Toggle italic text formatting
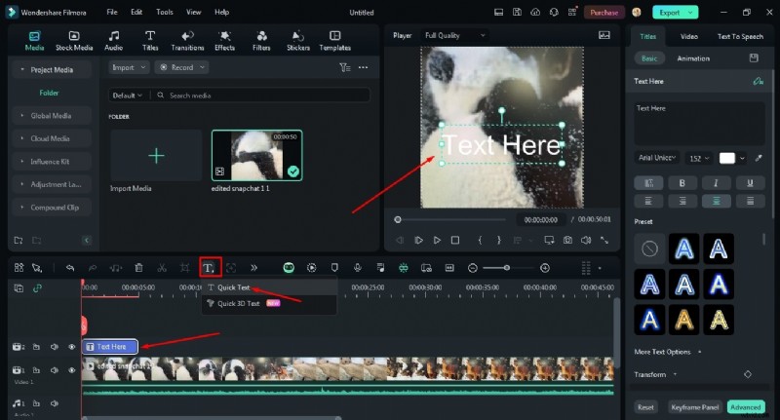The width and height of the screenshot is (780, 420). pyautogui.click(x=716, y=183)
